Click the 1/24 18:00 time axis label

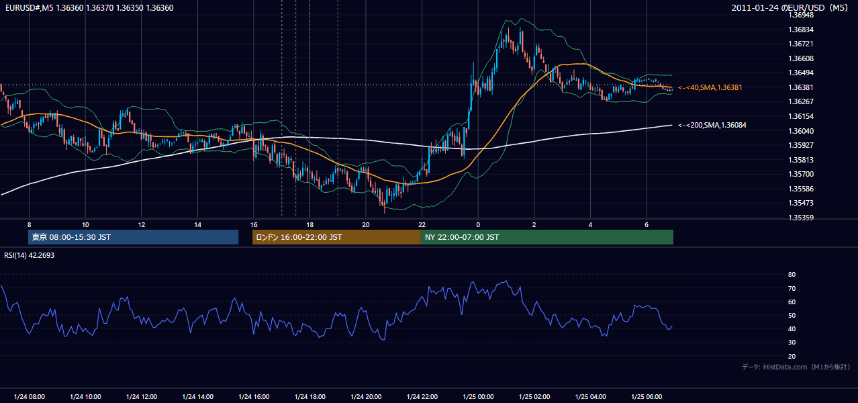point(309,396)
